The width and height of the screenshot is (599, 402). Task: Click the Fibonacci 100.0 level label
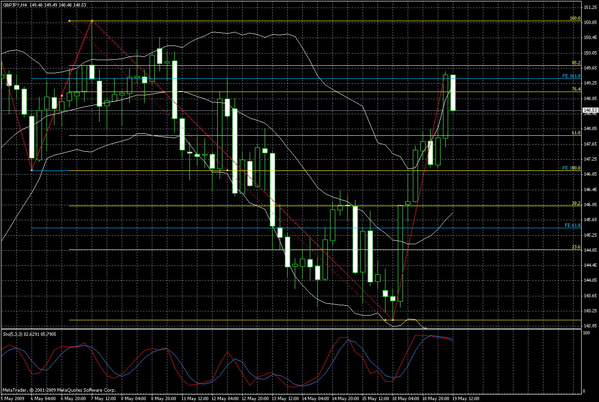tap(575, 18)
